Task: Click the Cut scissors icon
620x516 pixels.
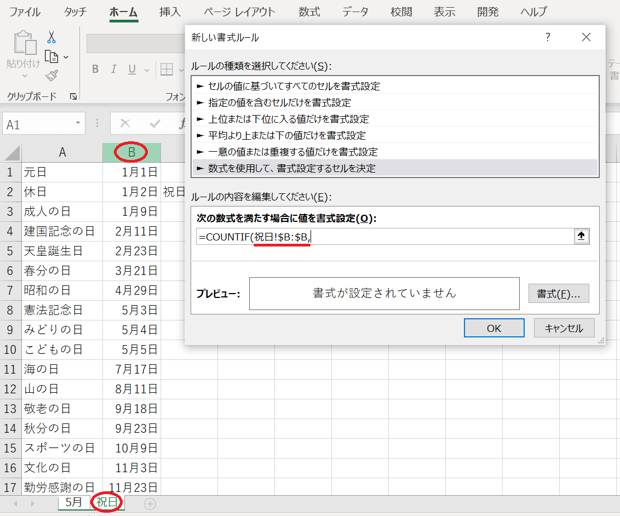Action: [51, 37]
